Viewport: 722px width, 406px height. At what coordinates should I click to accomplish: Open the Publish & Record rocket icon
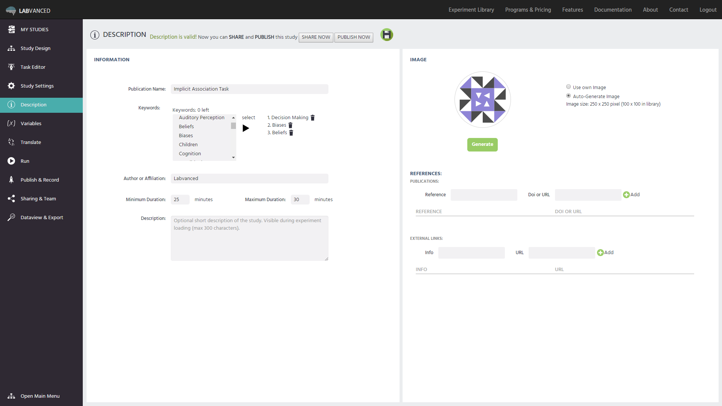click(x=11, y=180)
